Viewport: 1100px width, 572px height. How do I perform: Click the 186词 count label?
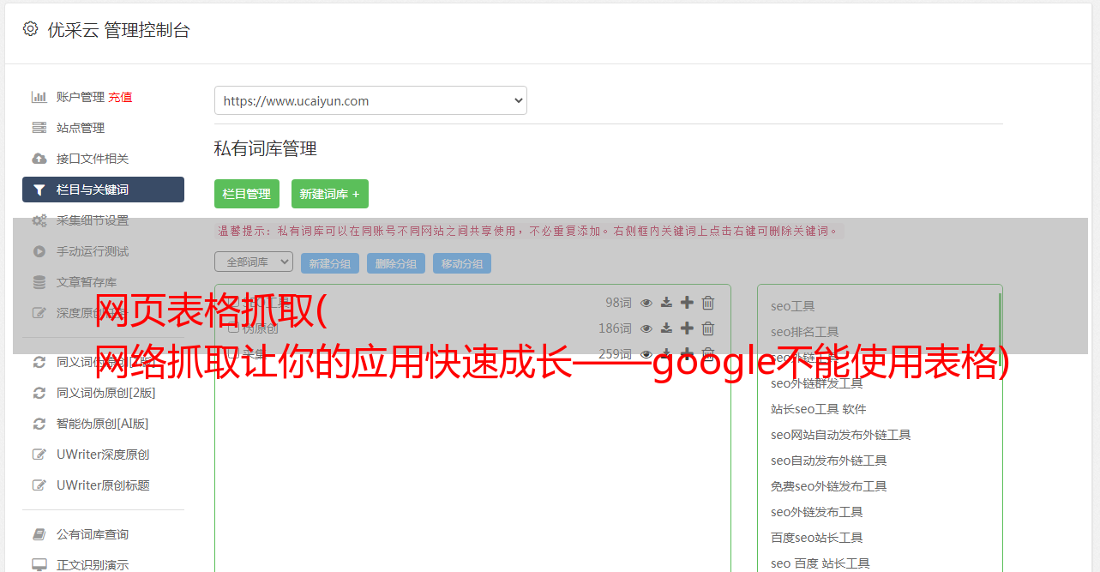(x=615, y=328)
